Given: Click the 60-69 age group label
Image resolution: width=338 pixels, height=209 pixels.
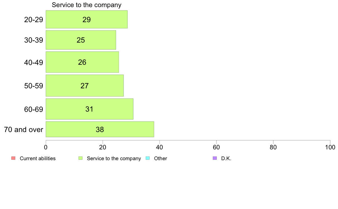Looking at the screenshot, I should tap(34, 109).
